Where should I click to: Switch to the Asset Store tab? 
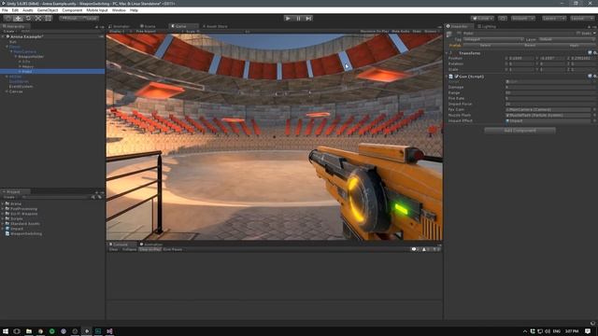[x=216, y=26]
